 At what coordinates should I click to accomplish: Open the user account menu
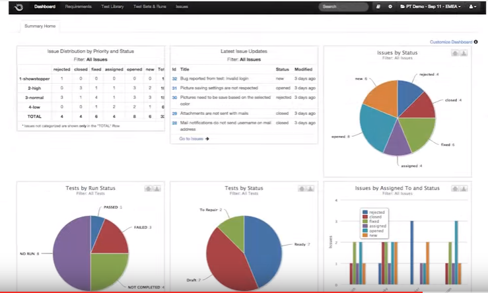tap(472, 7)
